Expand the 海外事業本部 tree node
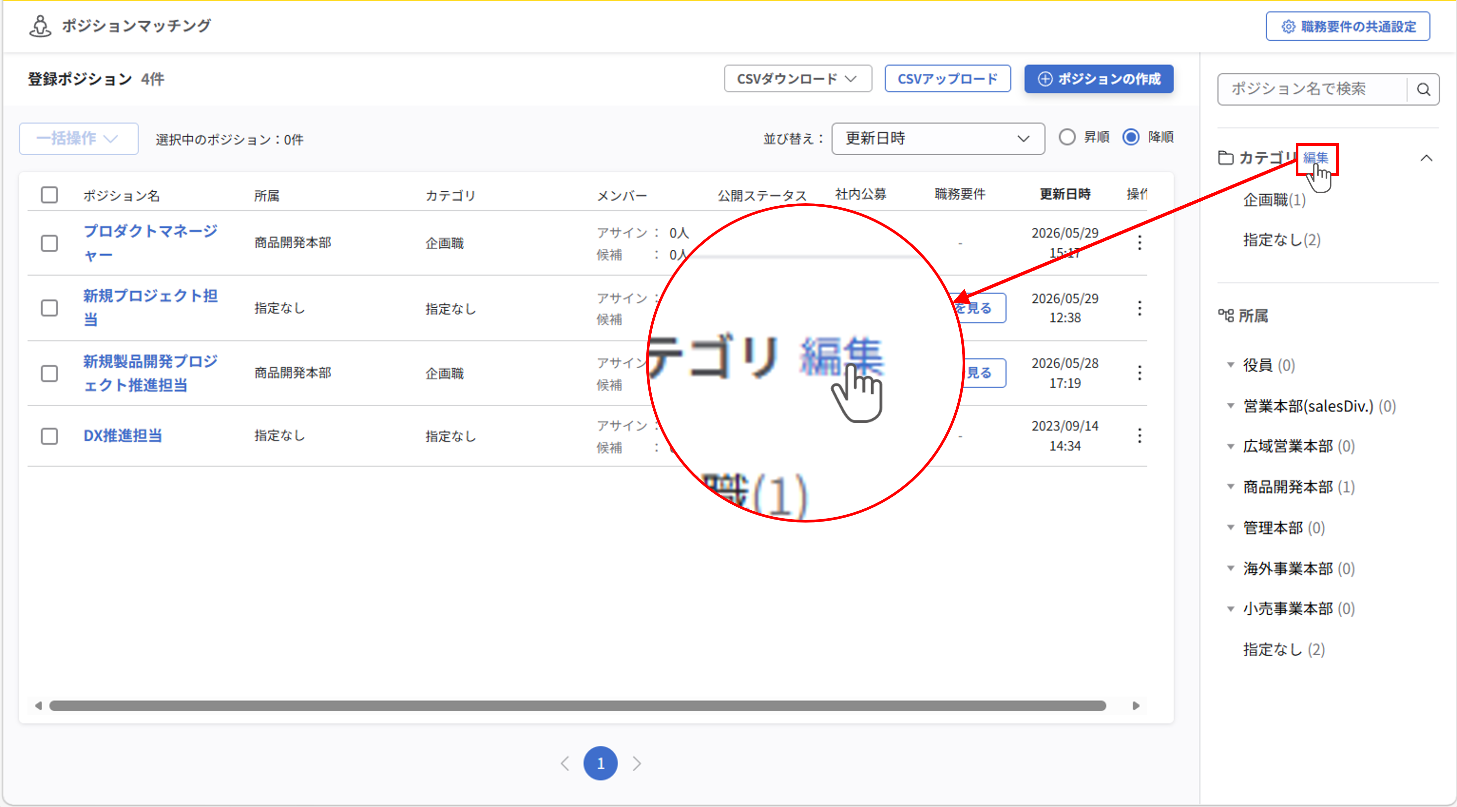This screenshot has width=1457, height=807. (x=1230, y=568)
